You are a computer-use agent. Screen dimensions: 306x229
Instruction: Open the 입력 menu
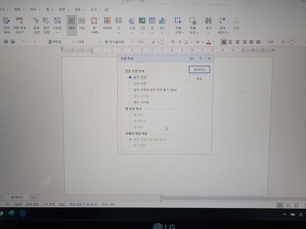point(19,9)
